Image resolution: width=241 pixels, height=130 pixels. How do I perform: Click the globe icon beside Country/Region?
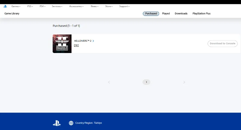(x=71, y=123)
